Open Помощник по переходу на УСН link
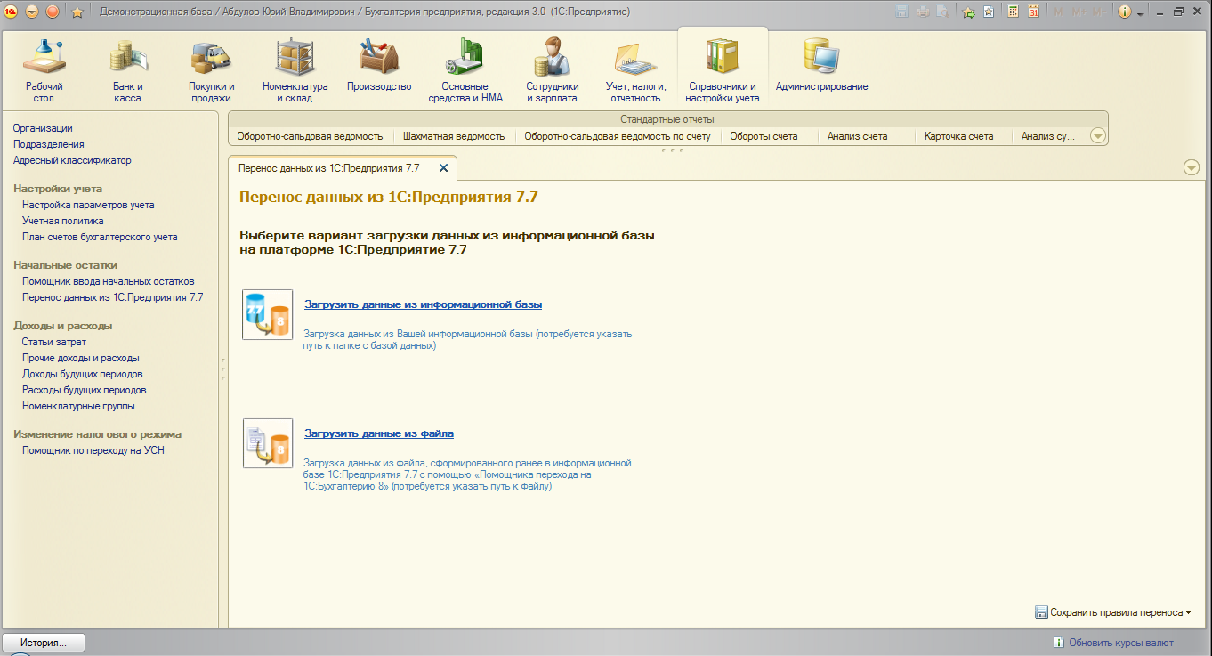This screenshot has height=656, width=1212. 93,450
